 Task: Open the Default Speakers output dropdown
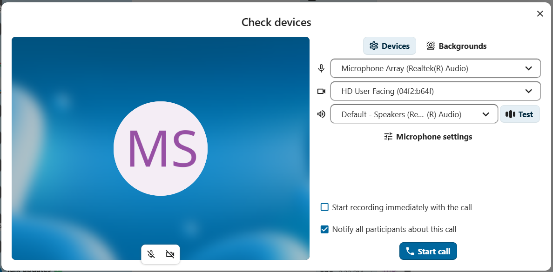pos(414,114)
